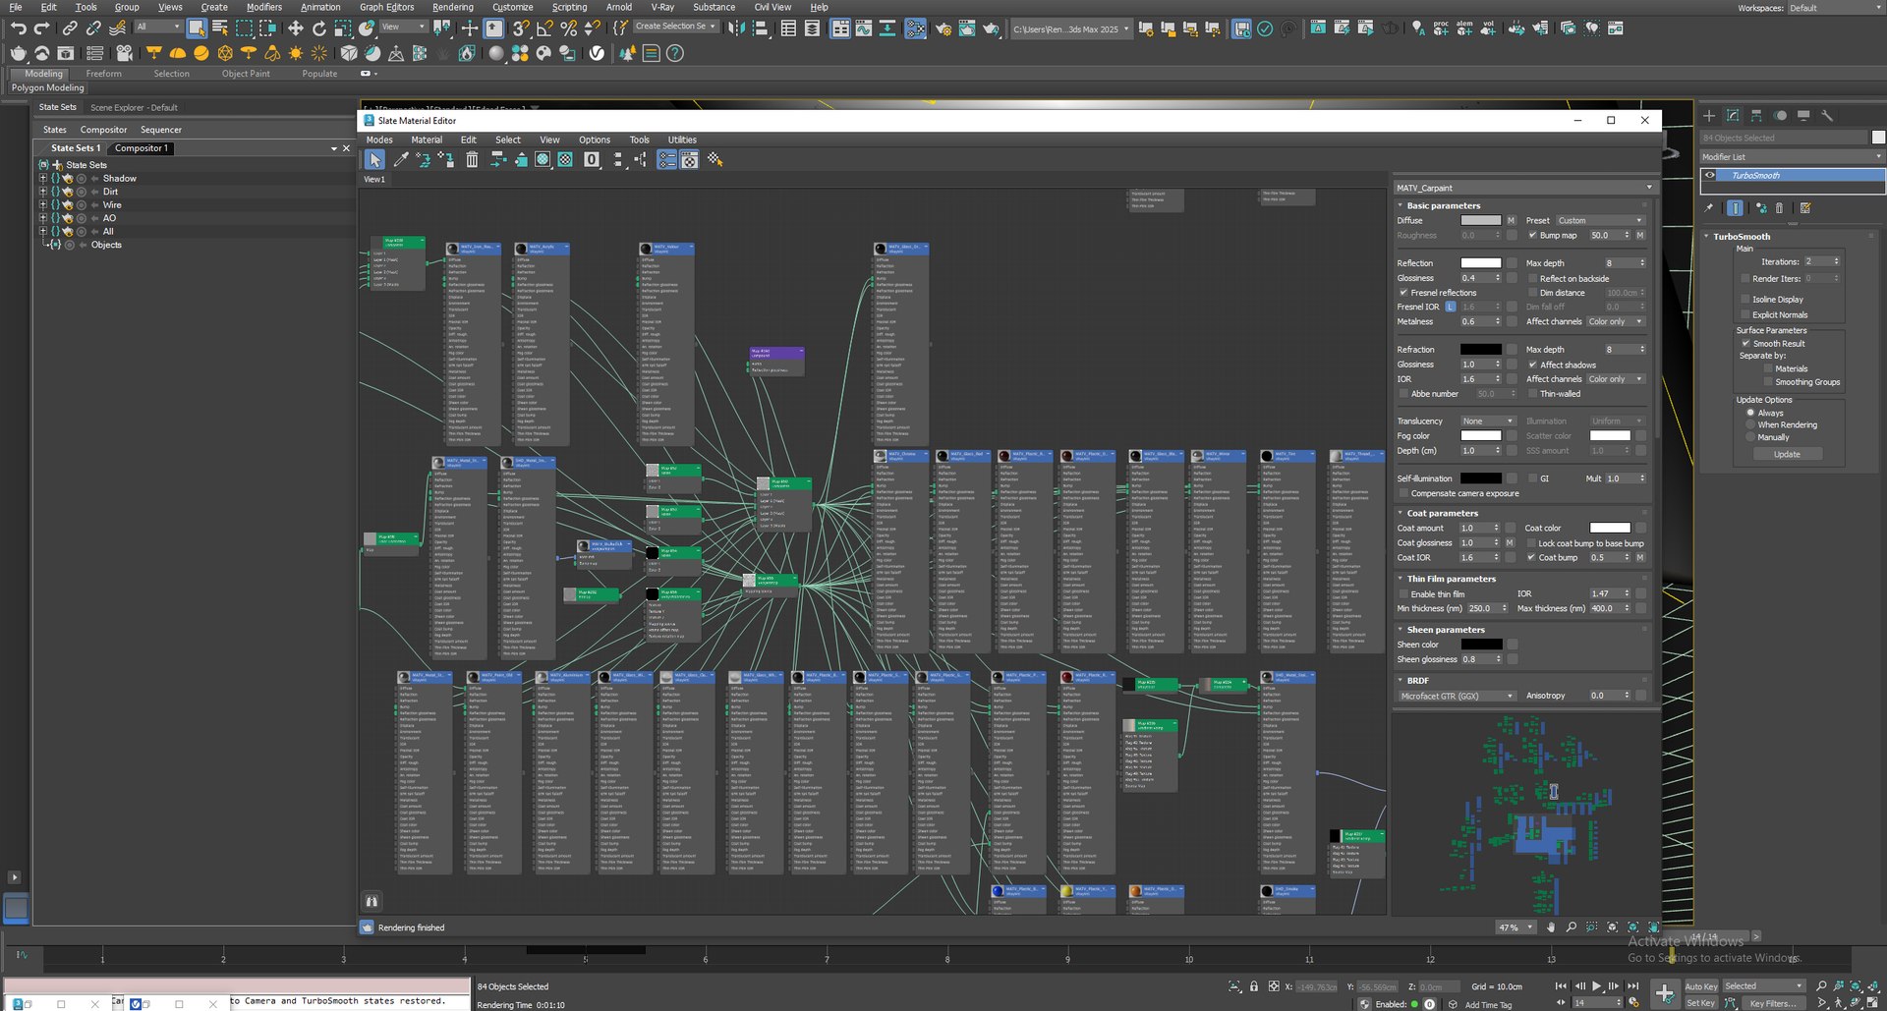This screenshot has height=1011, width=1887.
Task: Enable Isoline Display checkbox
Action: (x=1744, y=299)
